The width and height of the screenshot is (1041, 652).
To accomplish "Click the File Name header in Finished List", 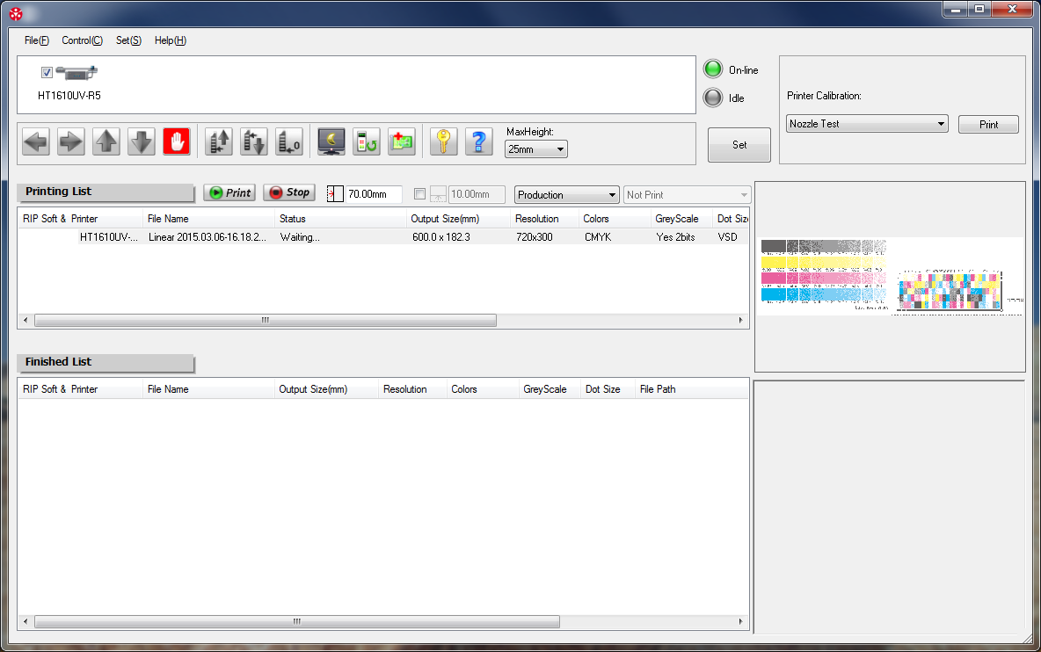I will pos(208,389).
